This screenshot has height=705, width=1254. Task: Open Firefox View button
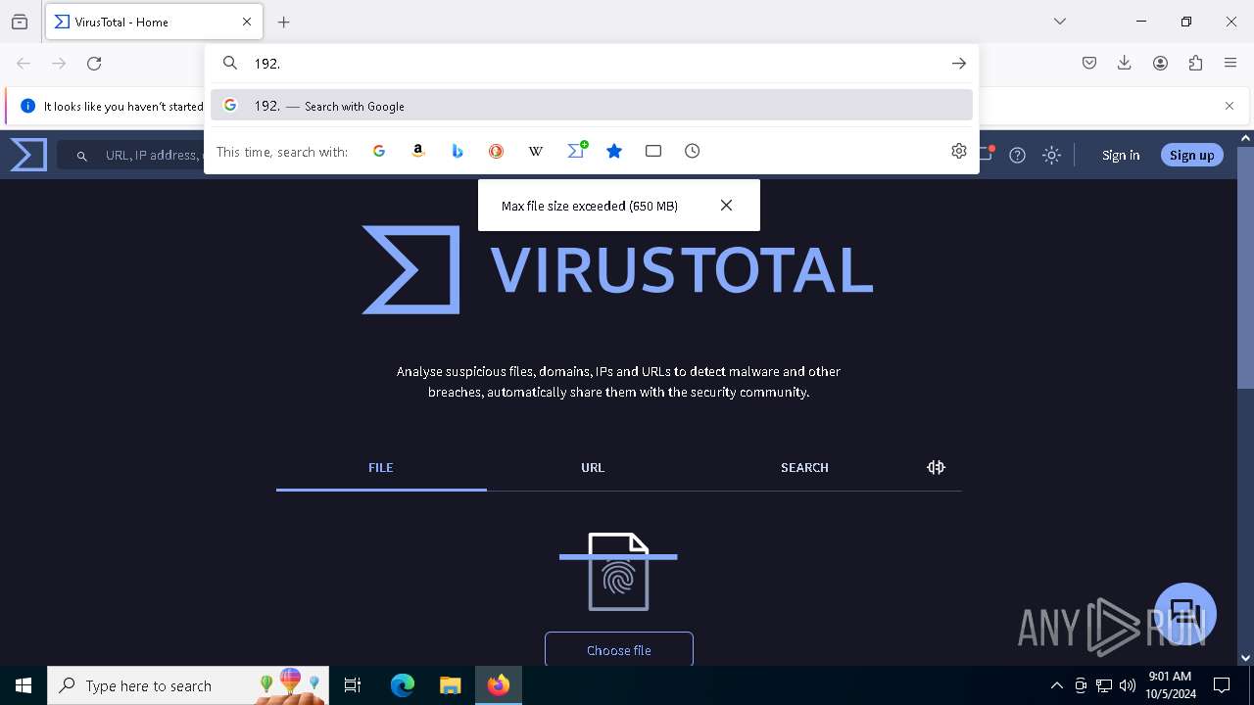20,22
